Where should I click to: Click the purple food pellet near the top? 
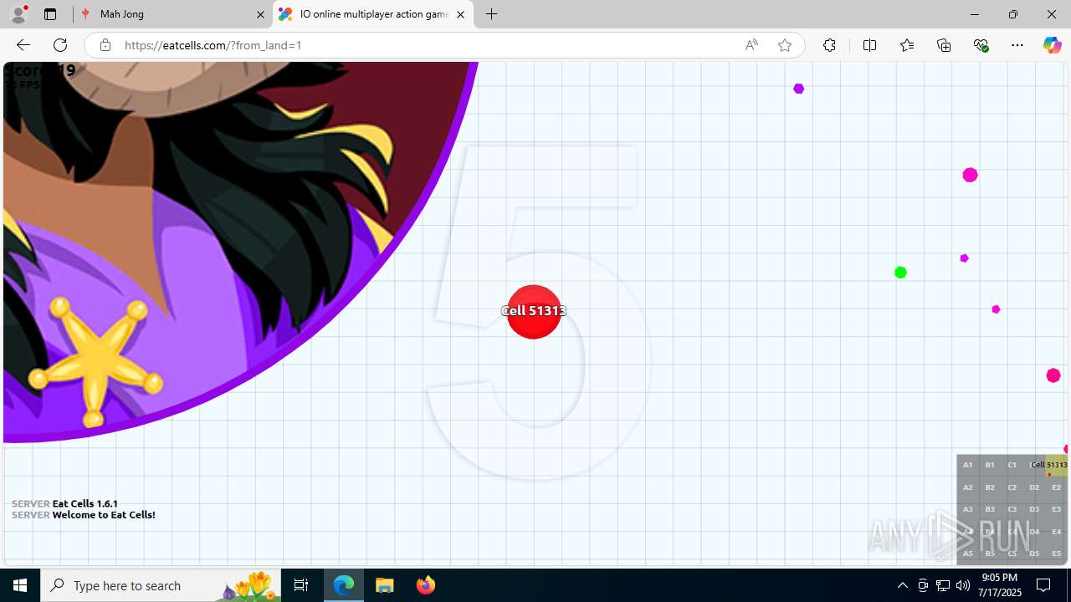tap(799, 89)
